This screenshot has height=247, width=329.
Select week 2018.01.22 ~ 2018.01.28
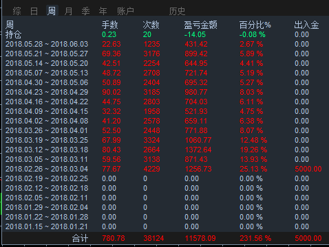[x=47, y=217]
